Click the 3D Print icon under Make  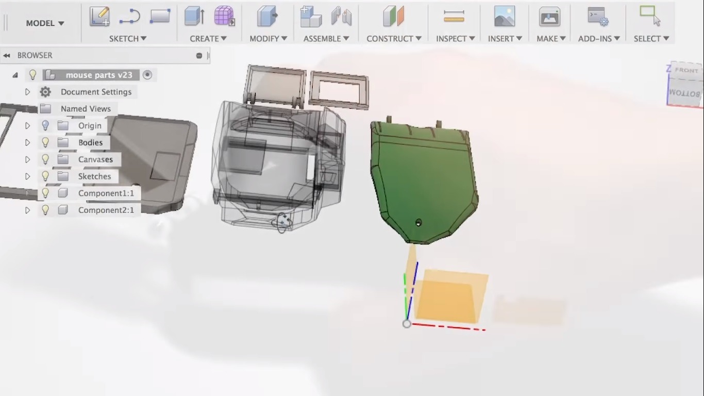tap(549, 16)
